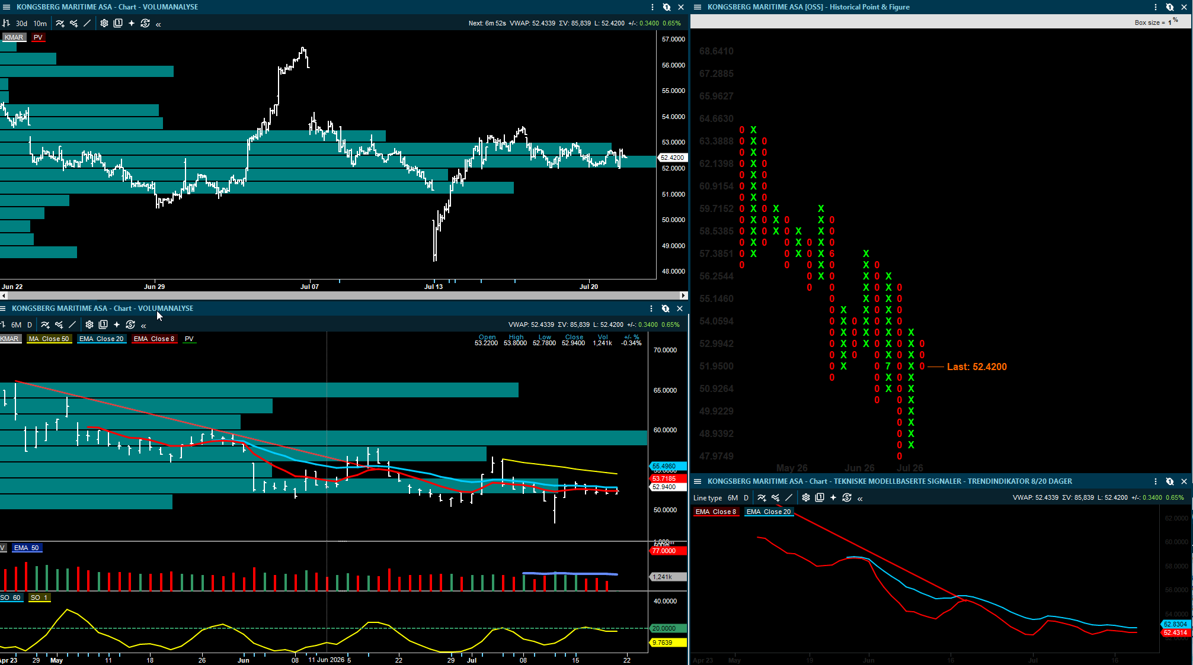
Task: Add an indicator to the Trendindikator chart
Action: point(762,498)
